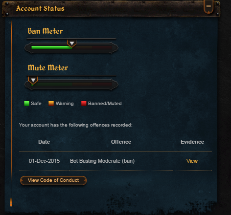Click the green Safe legend swatch

point(26,104)
